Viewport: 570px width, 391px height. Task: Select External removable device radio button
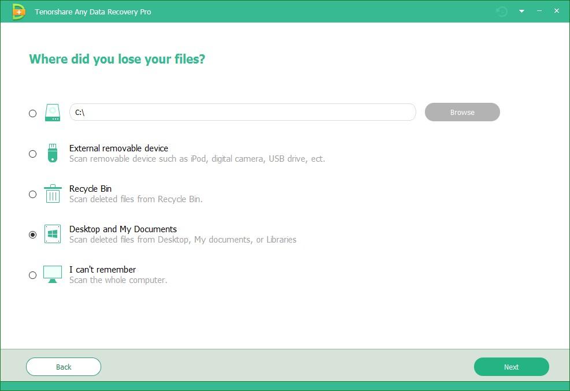coord(33,154)
